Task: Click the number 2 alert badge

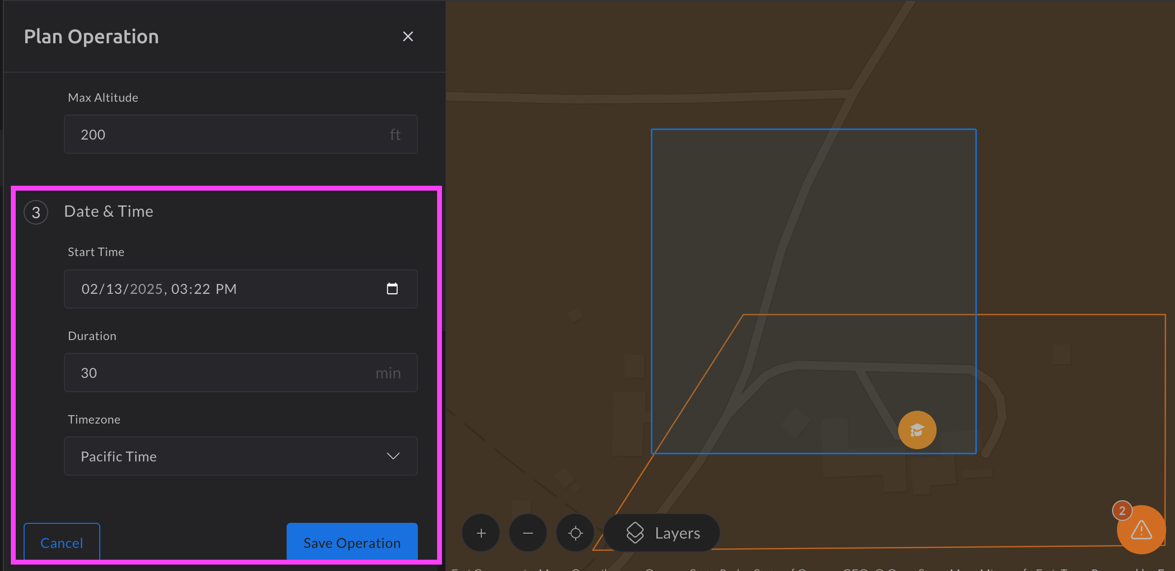Action: tap(1122, 511)
